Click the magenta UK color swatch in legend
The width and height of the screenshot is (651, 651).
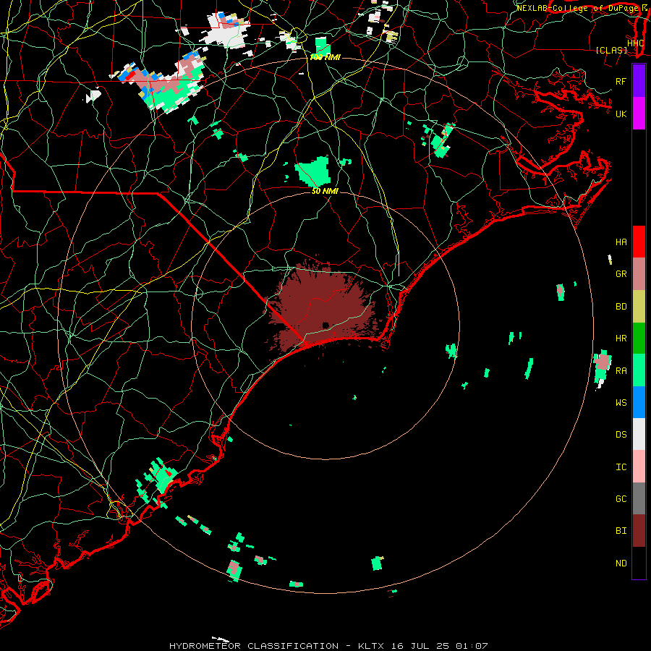(x=639, y=113)
